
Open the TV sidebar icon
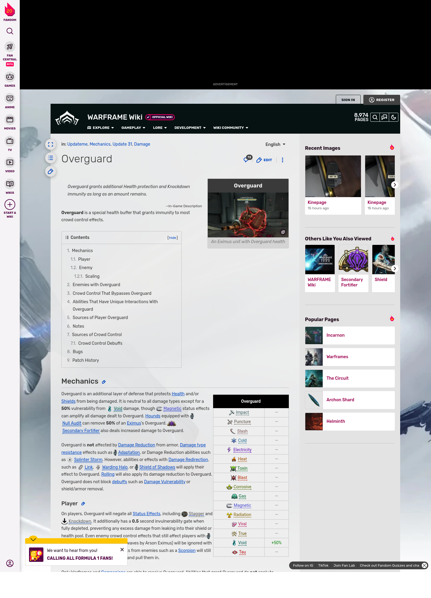[10, 141]
